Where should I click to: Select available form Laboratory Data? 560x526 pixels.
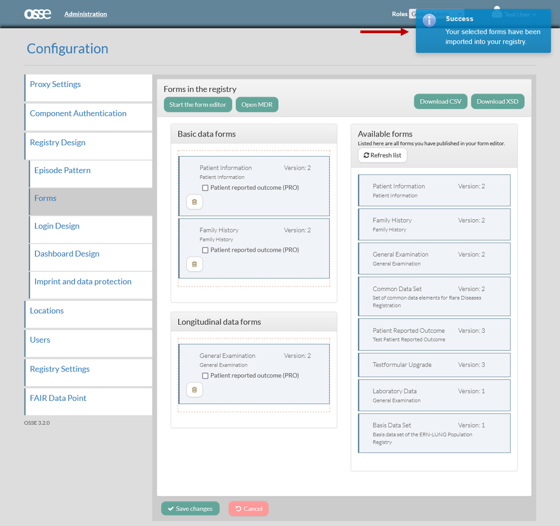pyautogui.click(x=434, y=395)
